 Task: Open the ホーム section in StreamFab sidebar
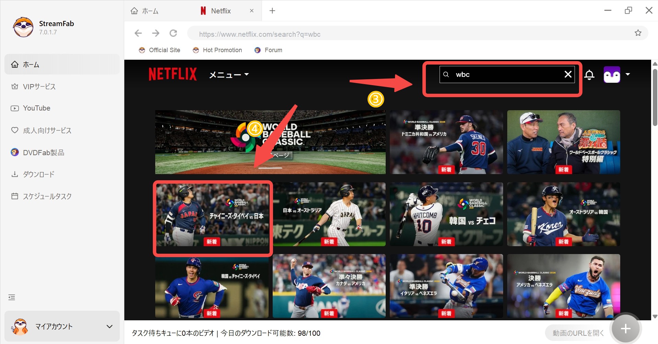[x=31, y=64]
